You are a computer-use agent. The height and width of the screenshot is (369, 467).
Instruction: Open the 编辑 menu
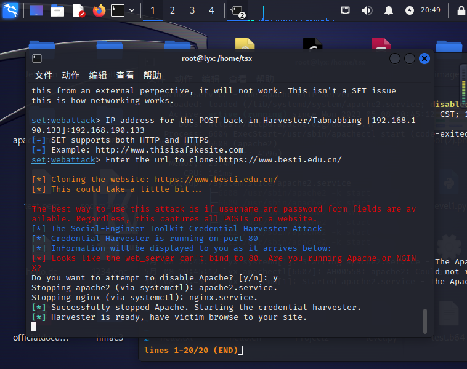[98, 76]
